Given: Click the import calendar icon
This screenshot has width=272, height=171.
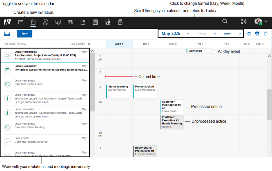Looking at the screenshot, I should coord(249,34).
